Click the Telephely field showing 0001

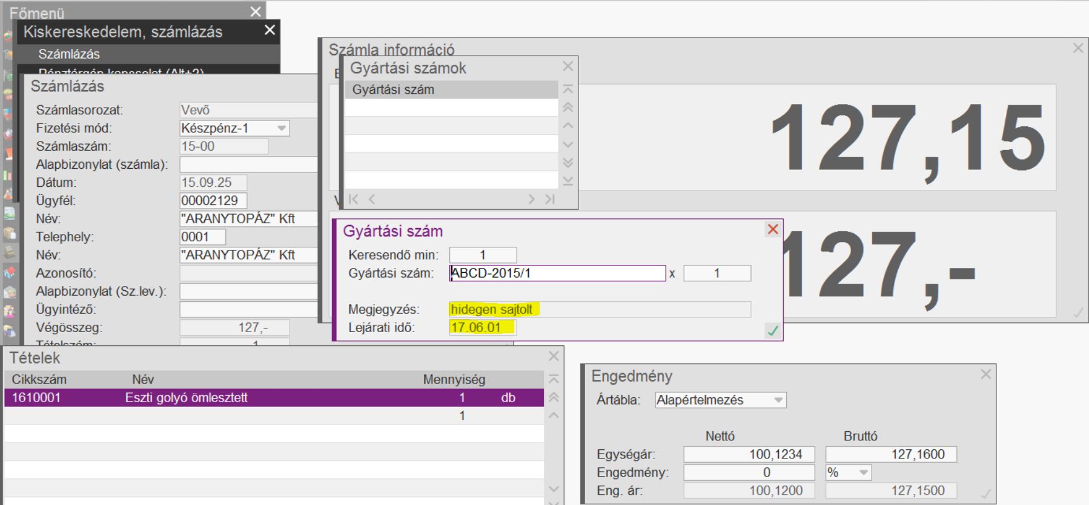[203, 236]
